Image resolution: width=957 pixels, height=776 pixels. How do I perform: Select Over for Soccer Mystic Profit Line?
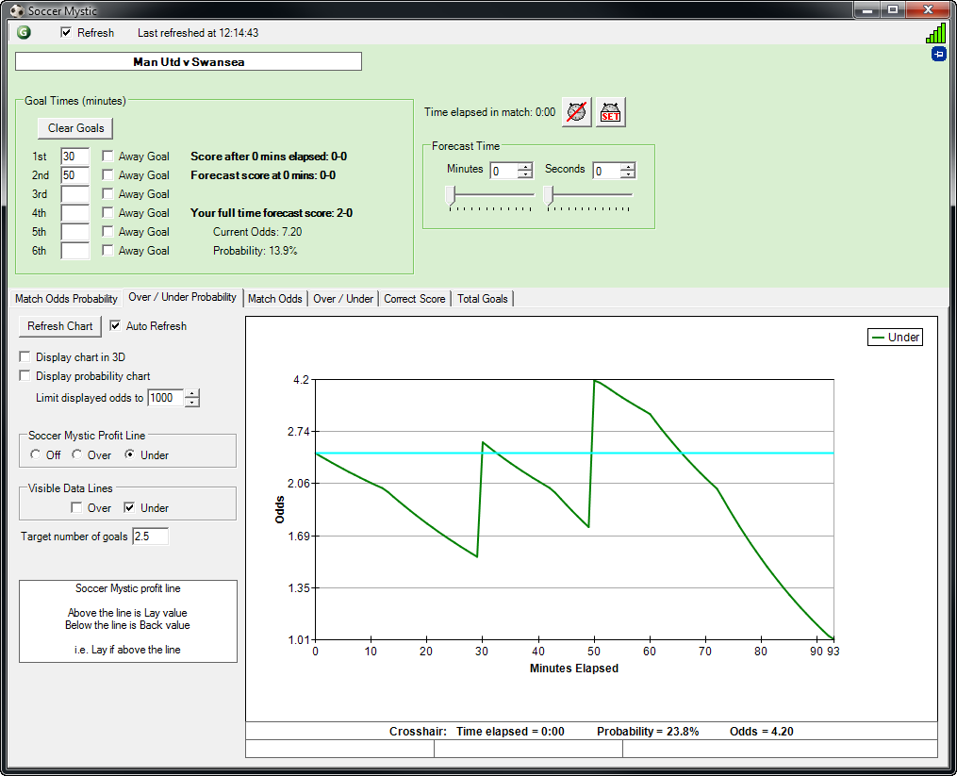pyautogui.click(x=78, y=455)
